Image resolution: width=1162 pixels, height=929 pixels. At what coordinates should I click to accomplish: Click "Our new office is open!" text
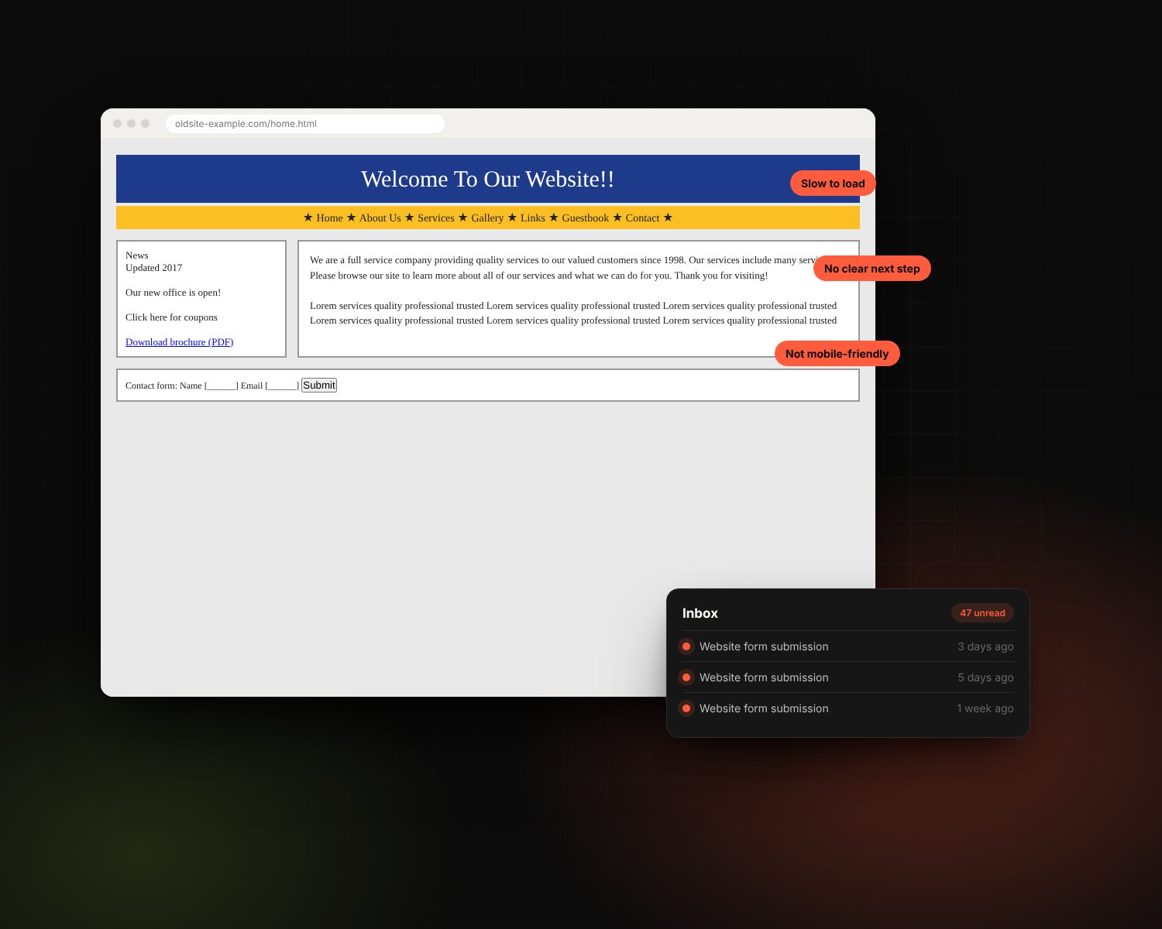(174, 293)
